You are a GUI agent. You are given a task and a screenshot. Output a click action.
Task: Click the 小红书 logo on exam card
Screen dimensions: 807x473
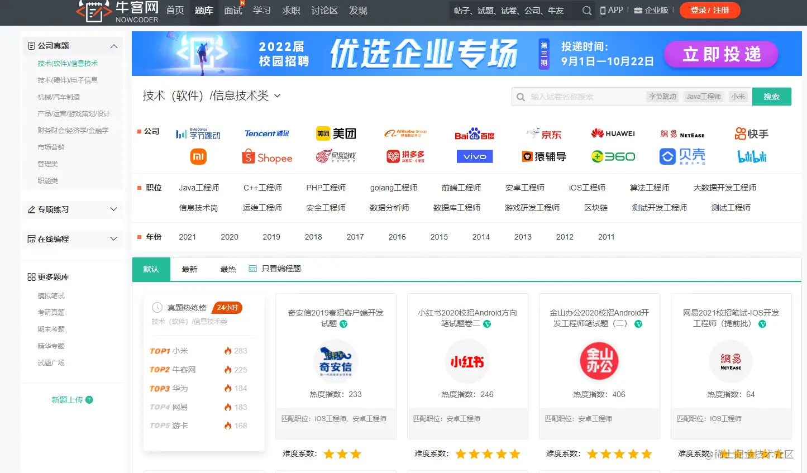(x=467, y=361)
